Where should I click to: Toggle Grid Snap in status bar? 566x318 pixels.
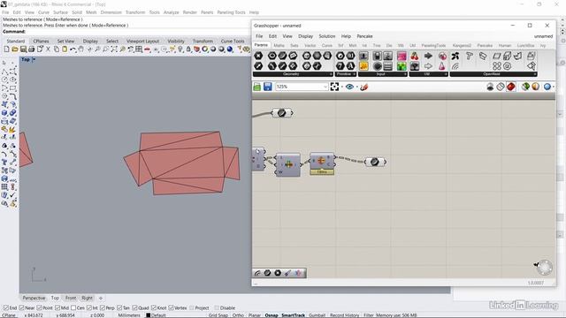218,315
